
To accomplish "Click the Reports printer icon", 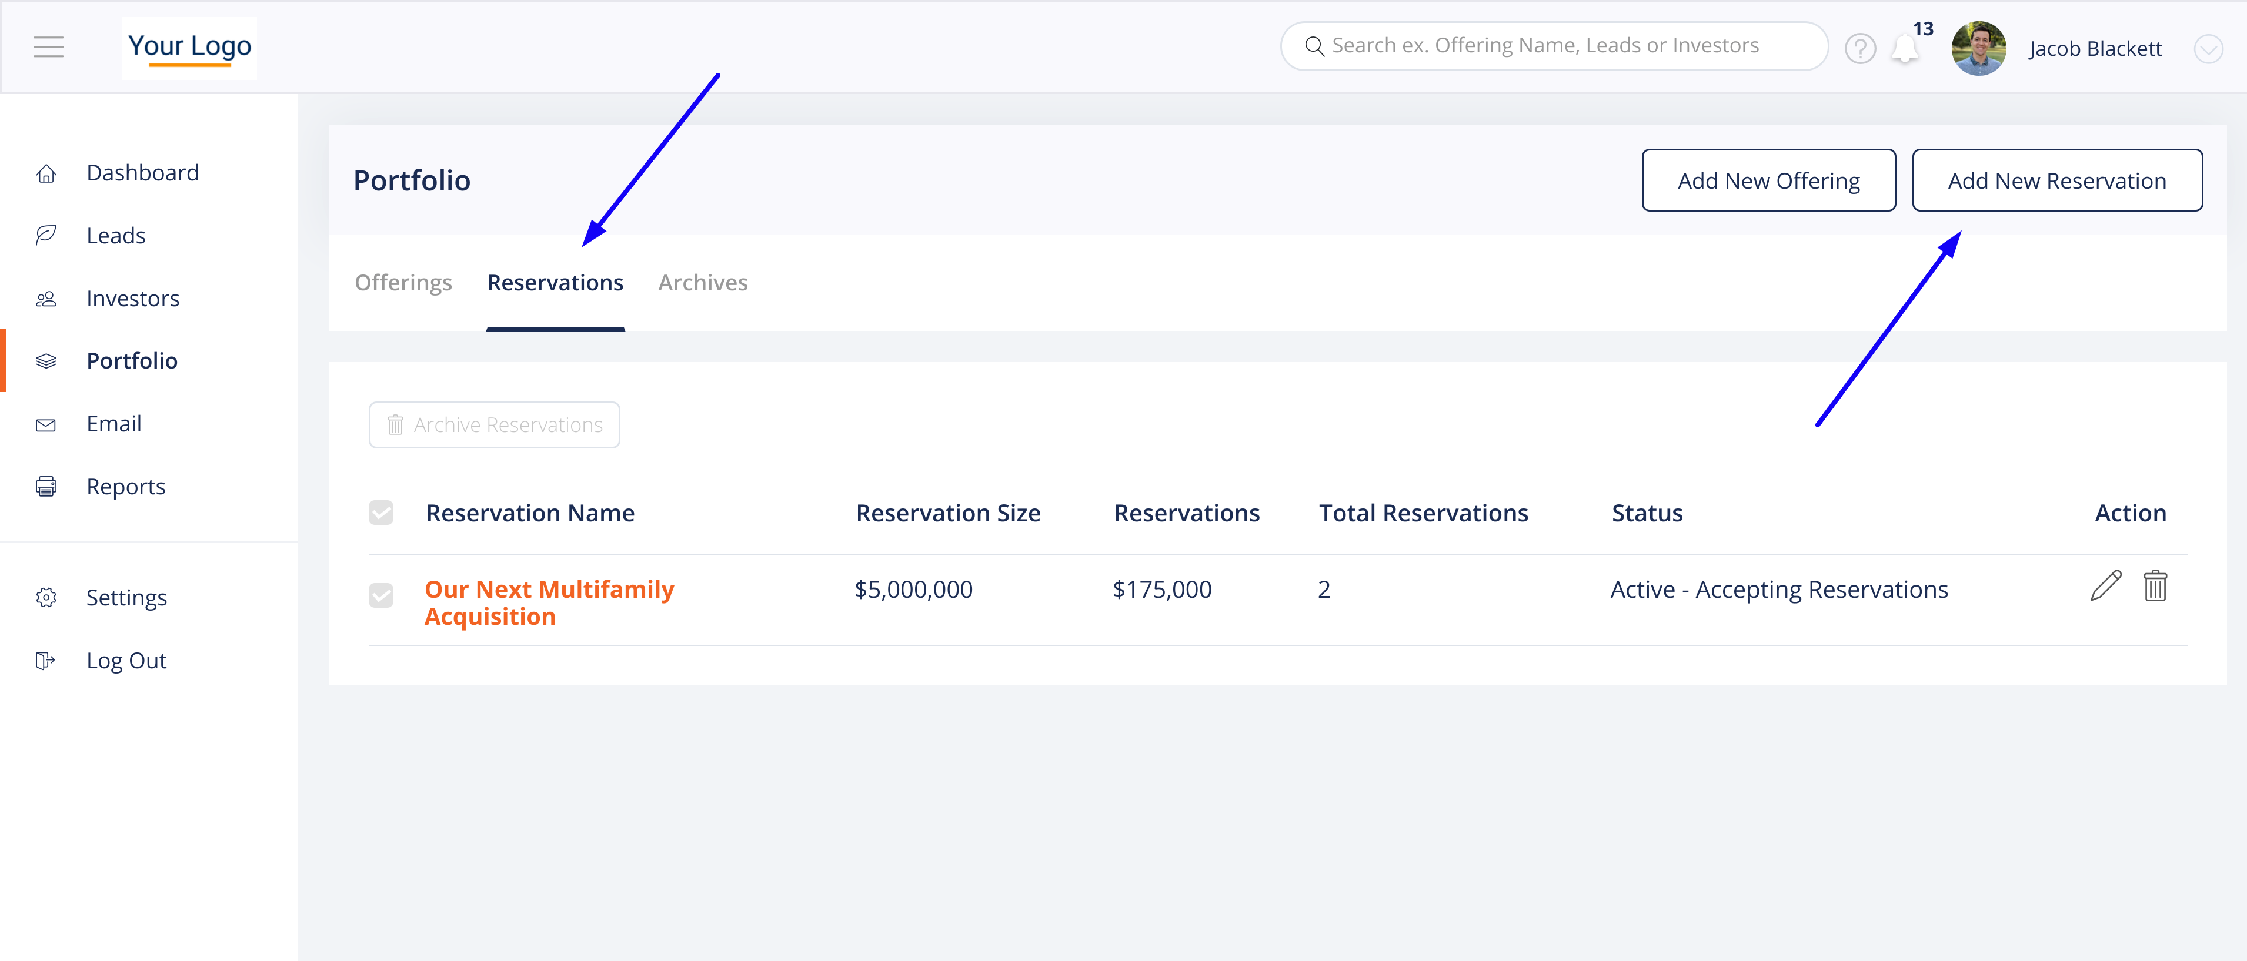I will click(x=46, y=487).
